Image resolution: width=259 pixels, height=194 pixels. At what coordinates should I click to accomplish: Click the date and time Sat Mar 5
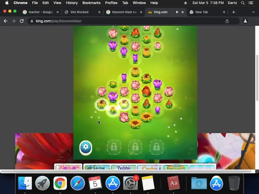(x=208, y=3)
